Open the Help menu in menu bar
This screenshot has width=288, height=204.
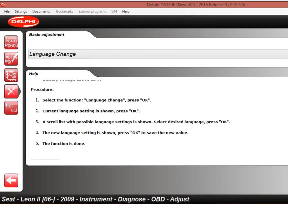coord(126,11)
